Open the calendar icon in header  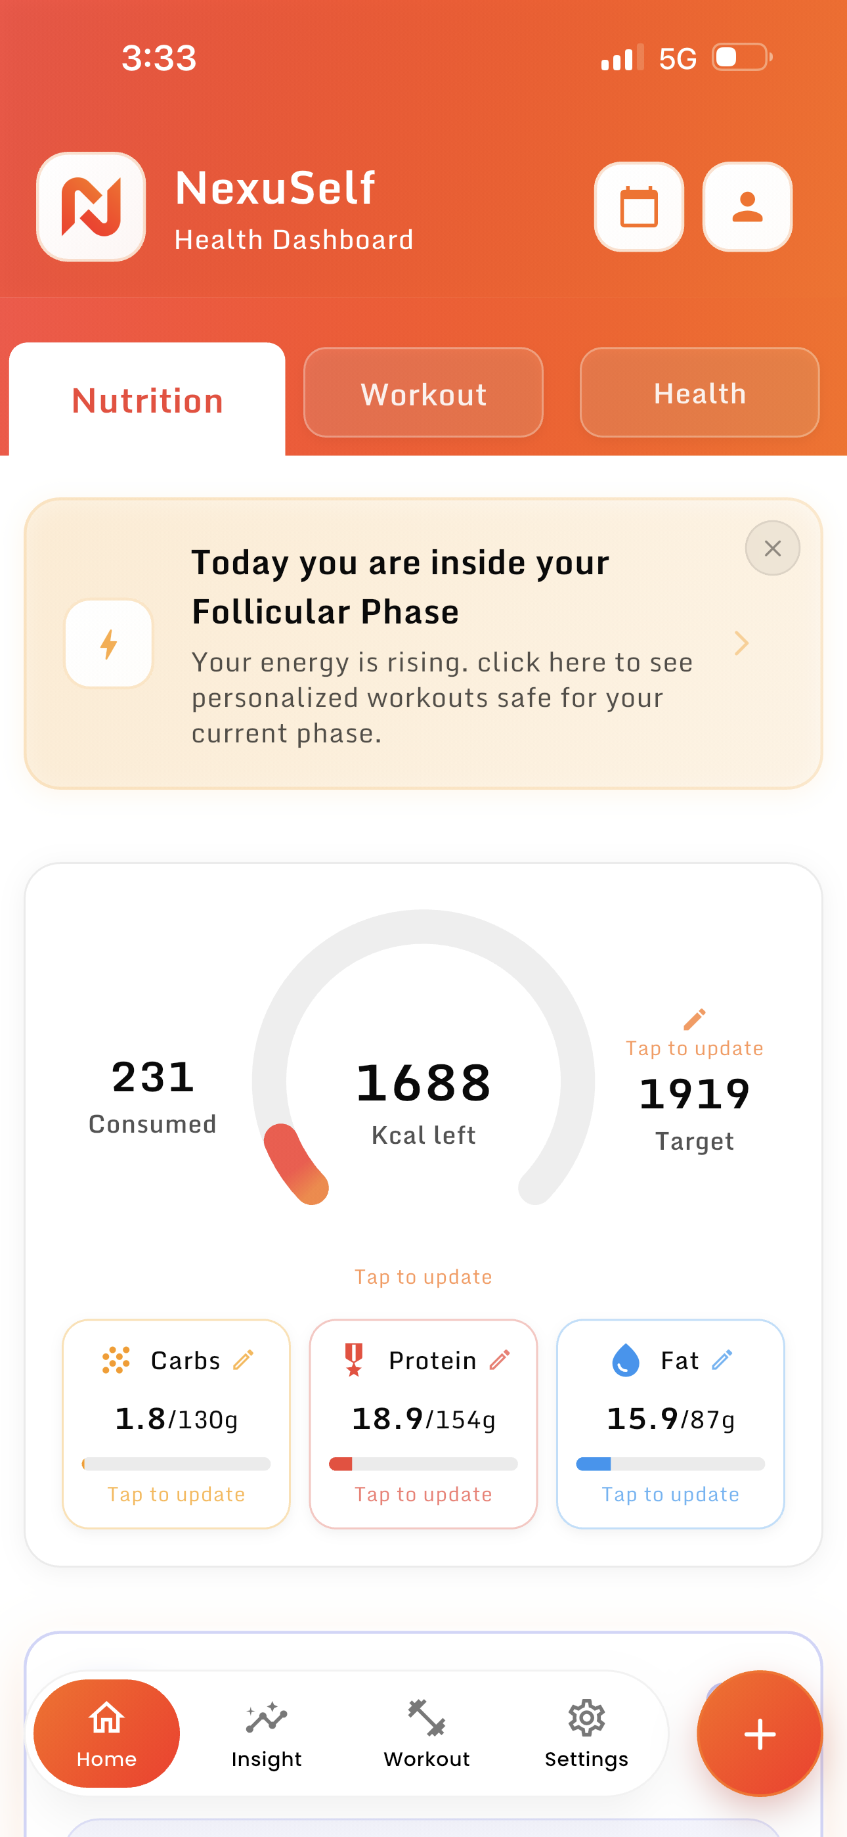(x=639, y=207)
